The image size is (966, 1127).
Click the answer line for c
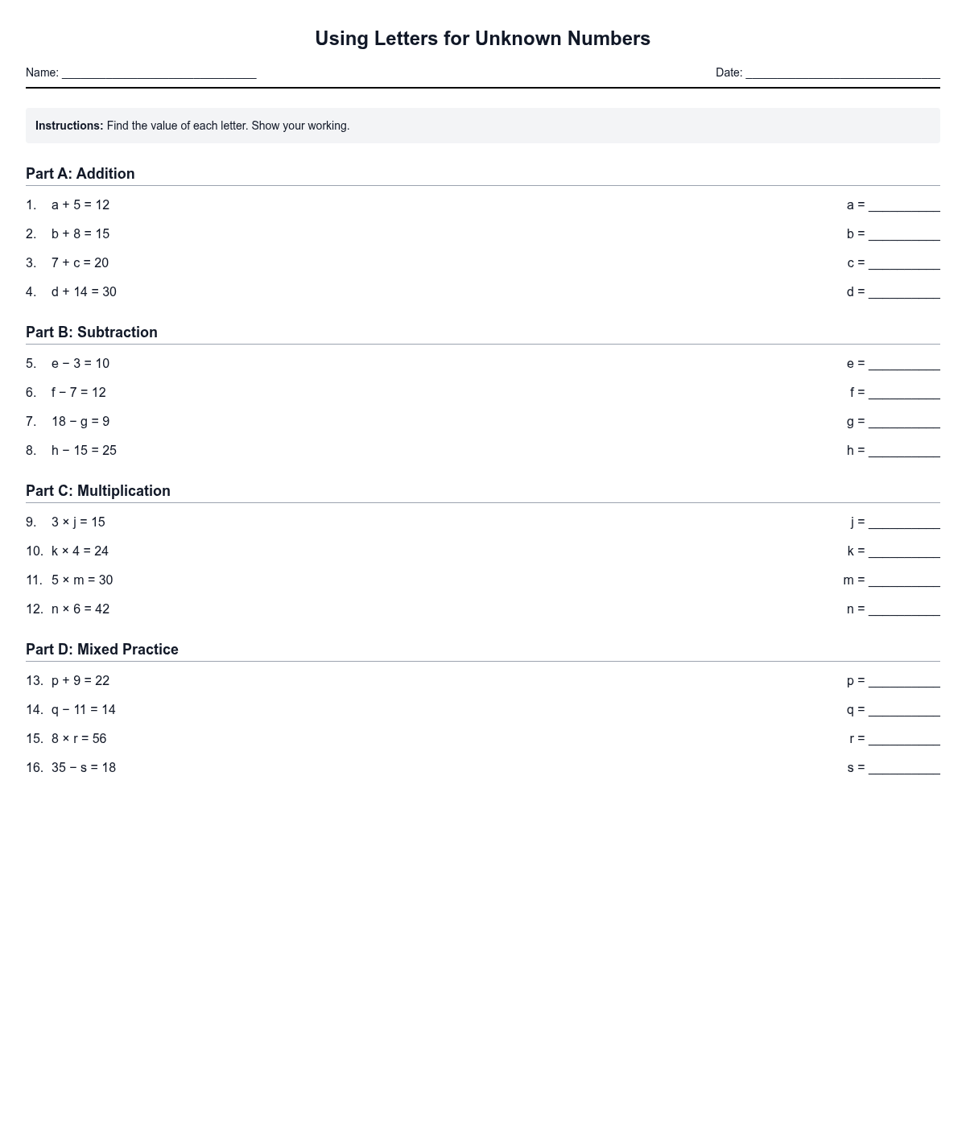click(903, 263)
